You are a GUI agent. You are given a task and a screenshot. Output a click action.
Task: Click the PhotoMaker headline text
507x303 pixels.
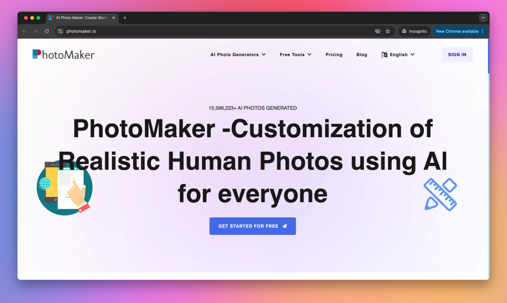[x=253, y=161]
